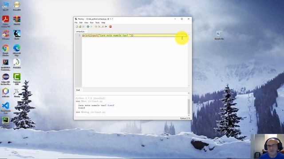Open the Run menu in Thonny
This screenshot has width=284, height=159.
click(92, 23)
